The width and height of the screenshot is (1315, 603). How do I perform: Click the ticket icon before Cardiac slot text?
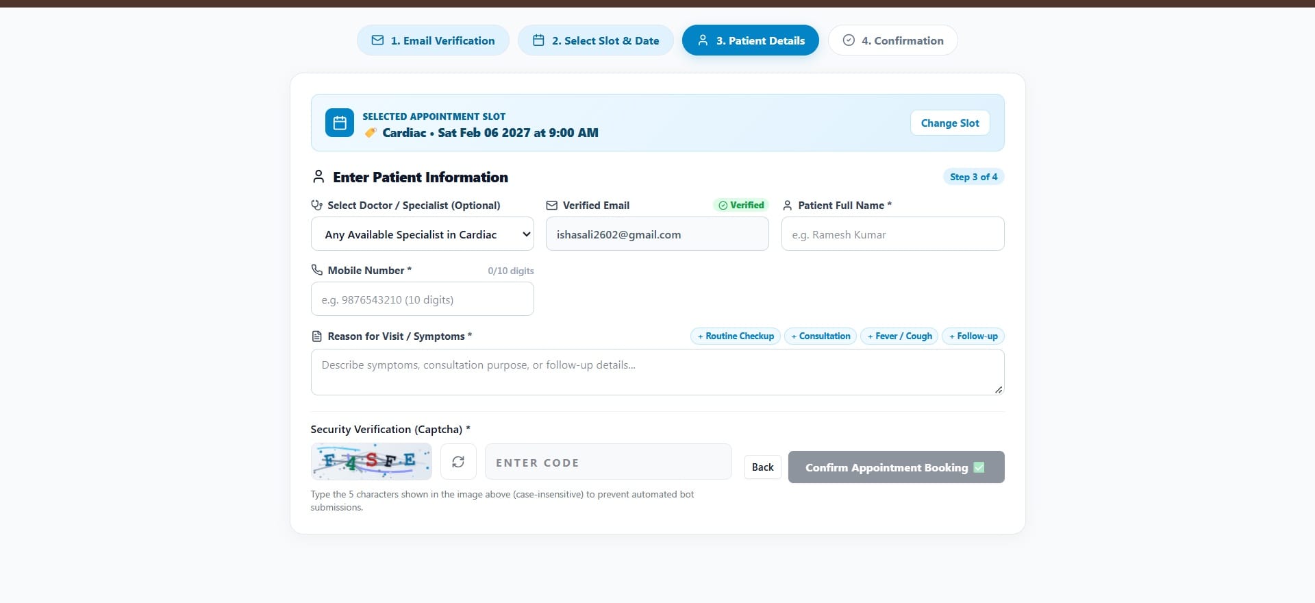(x=371, y=132)
